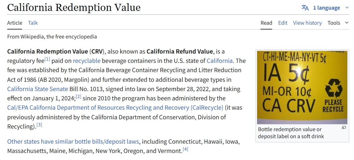
Task: Open Other states have similar bottle bills link
Action: click(73, 142)
